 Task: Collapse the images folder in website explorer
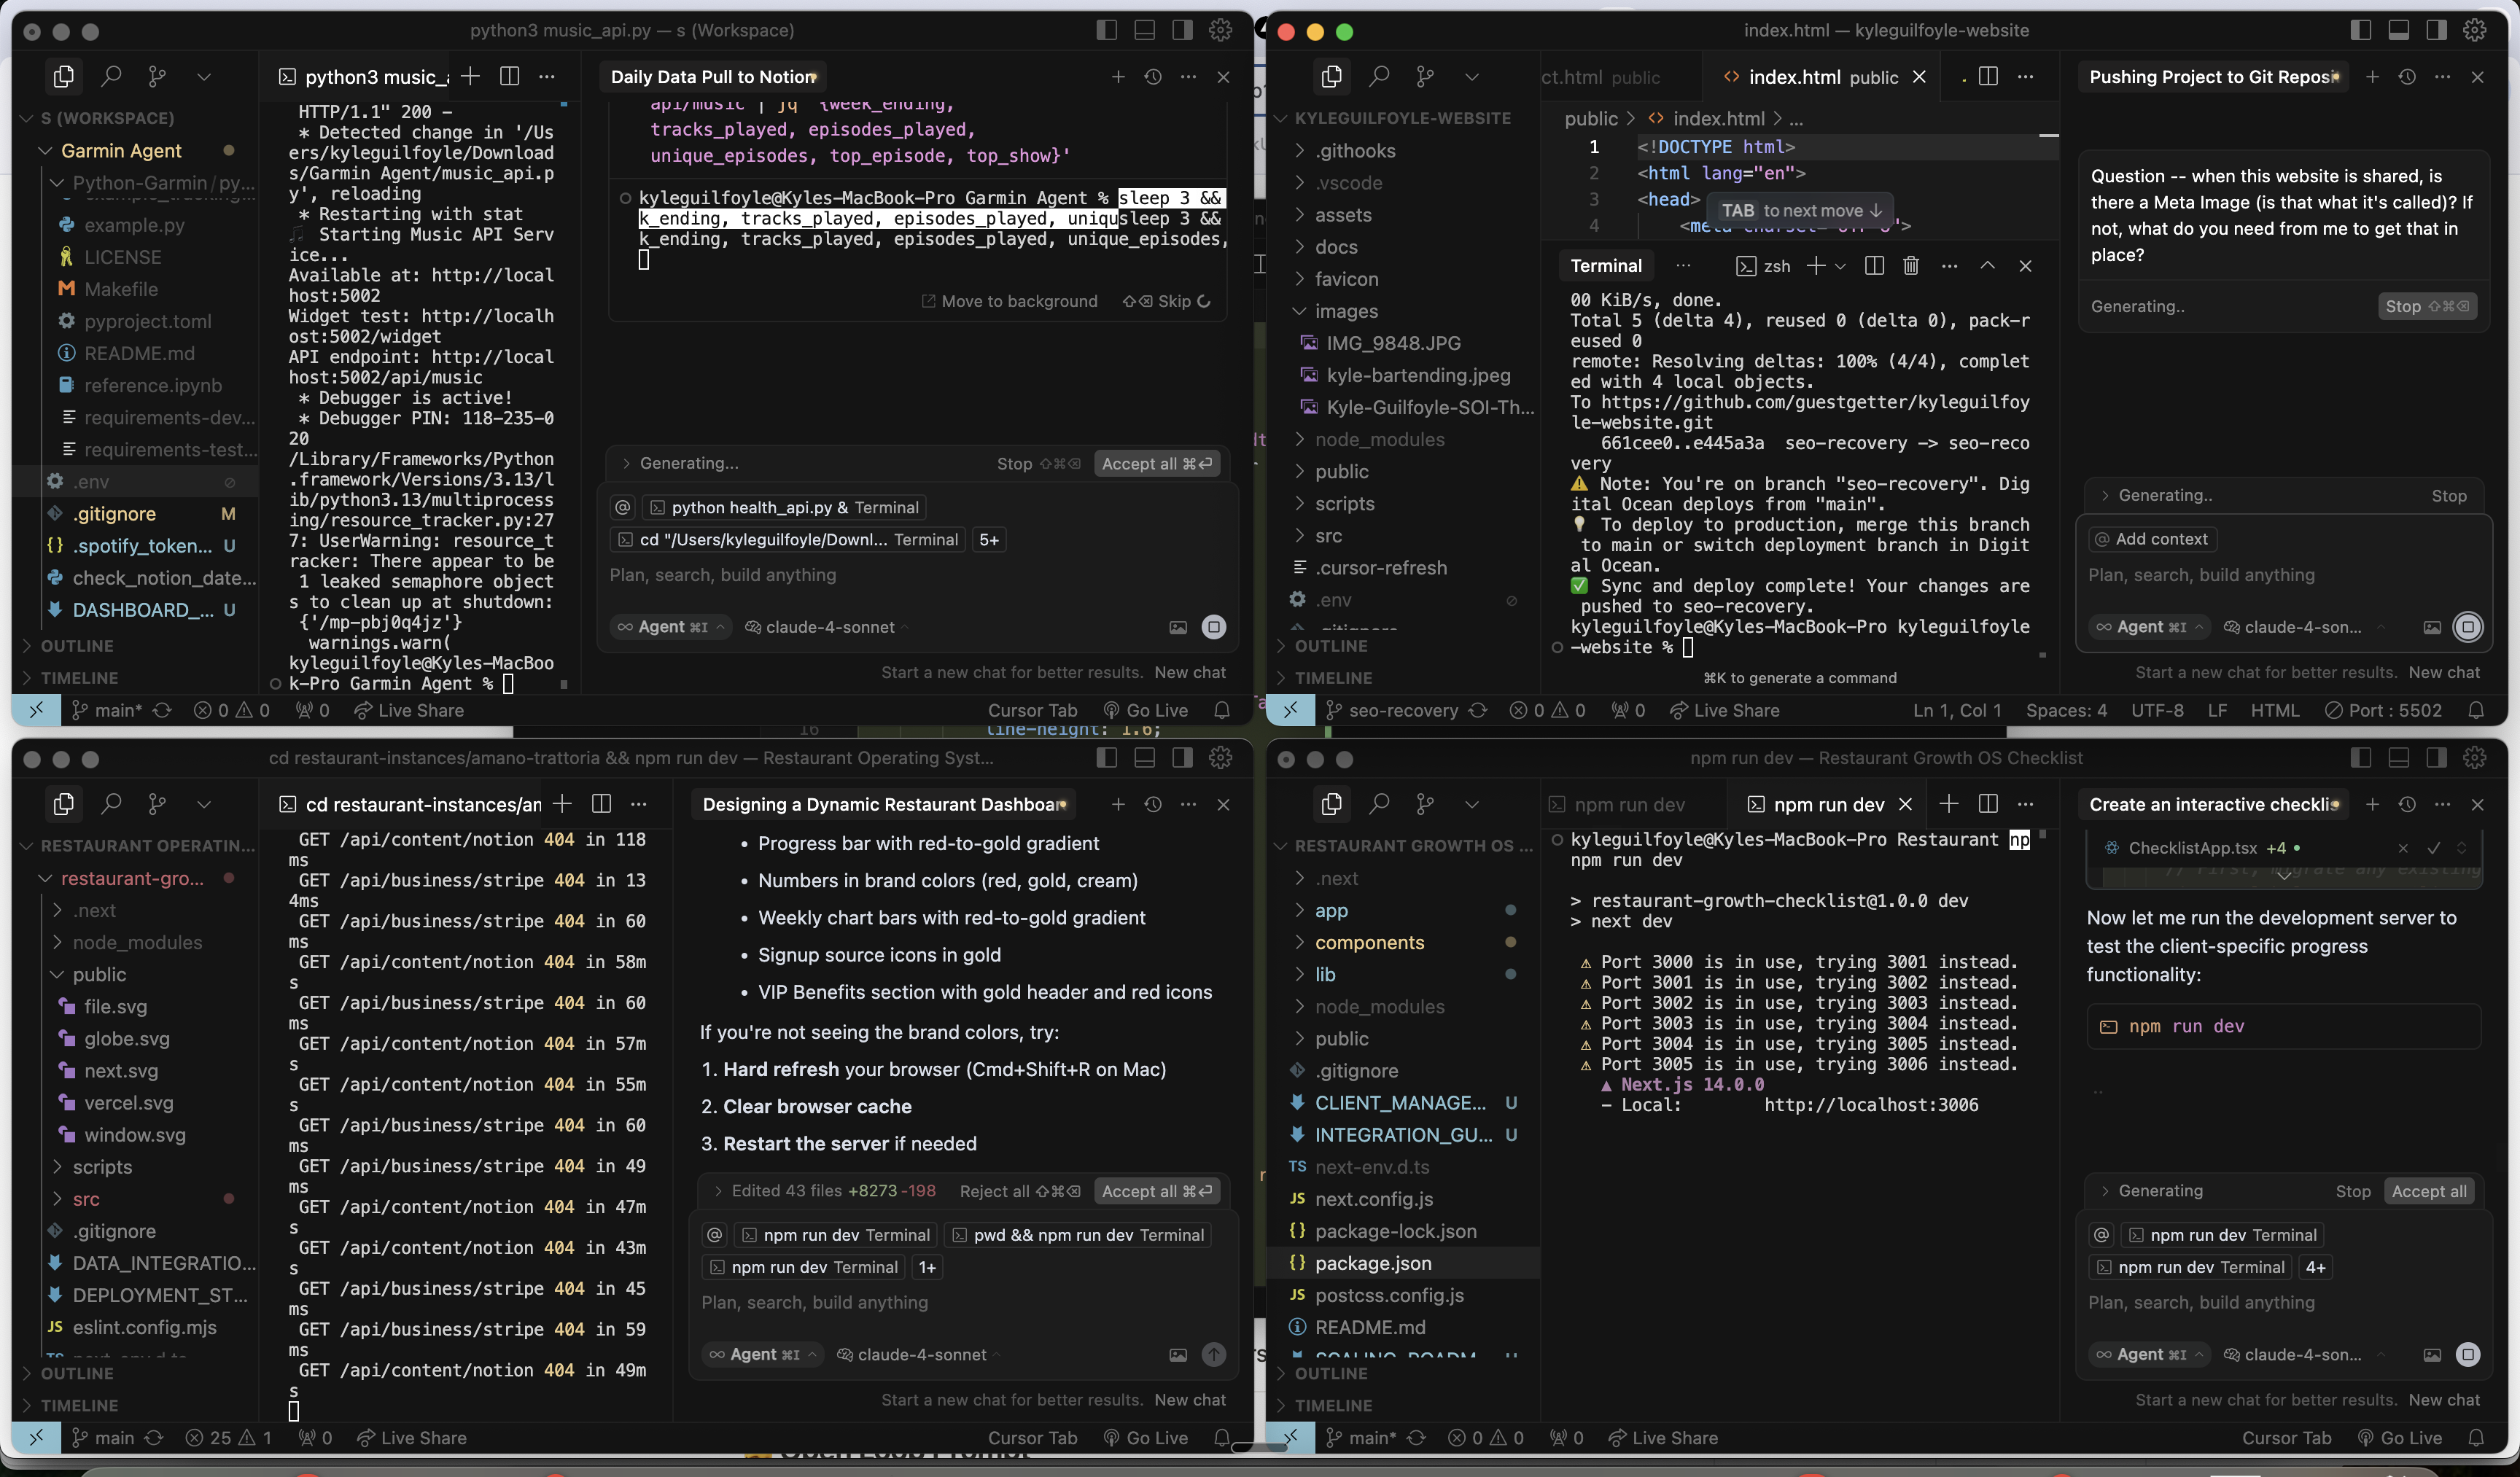pyautogui.click(x=1346, y=311)
